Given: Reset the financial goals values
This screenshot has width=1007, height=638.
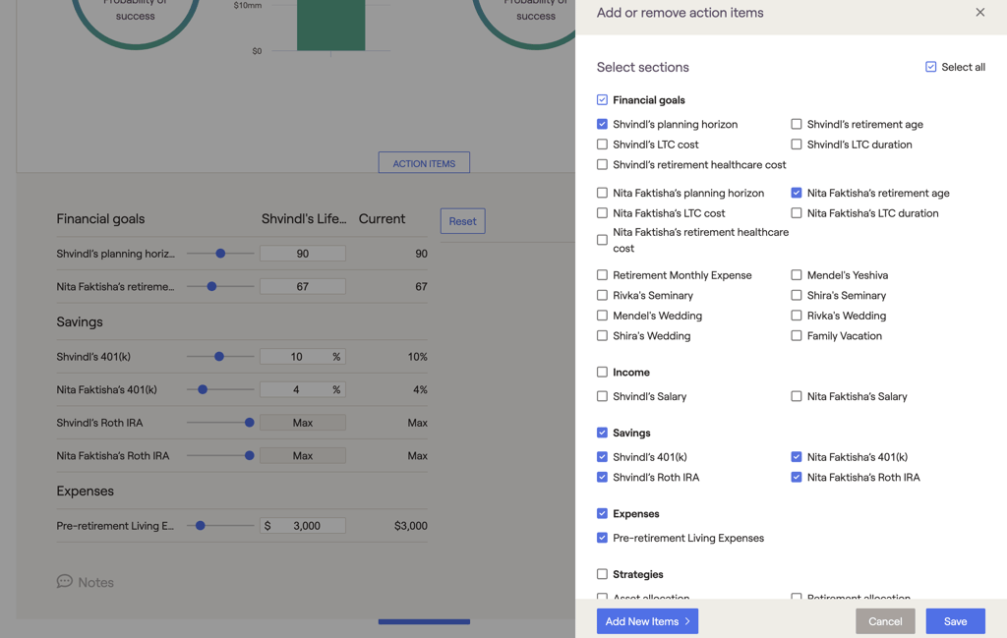Looking at the screenshot, I should coord(462,221).
